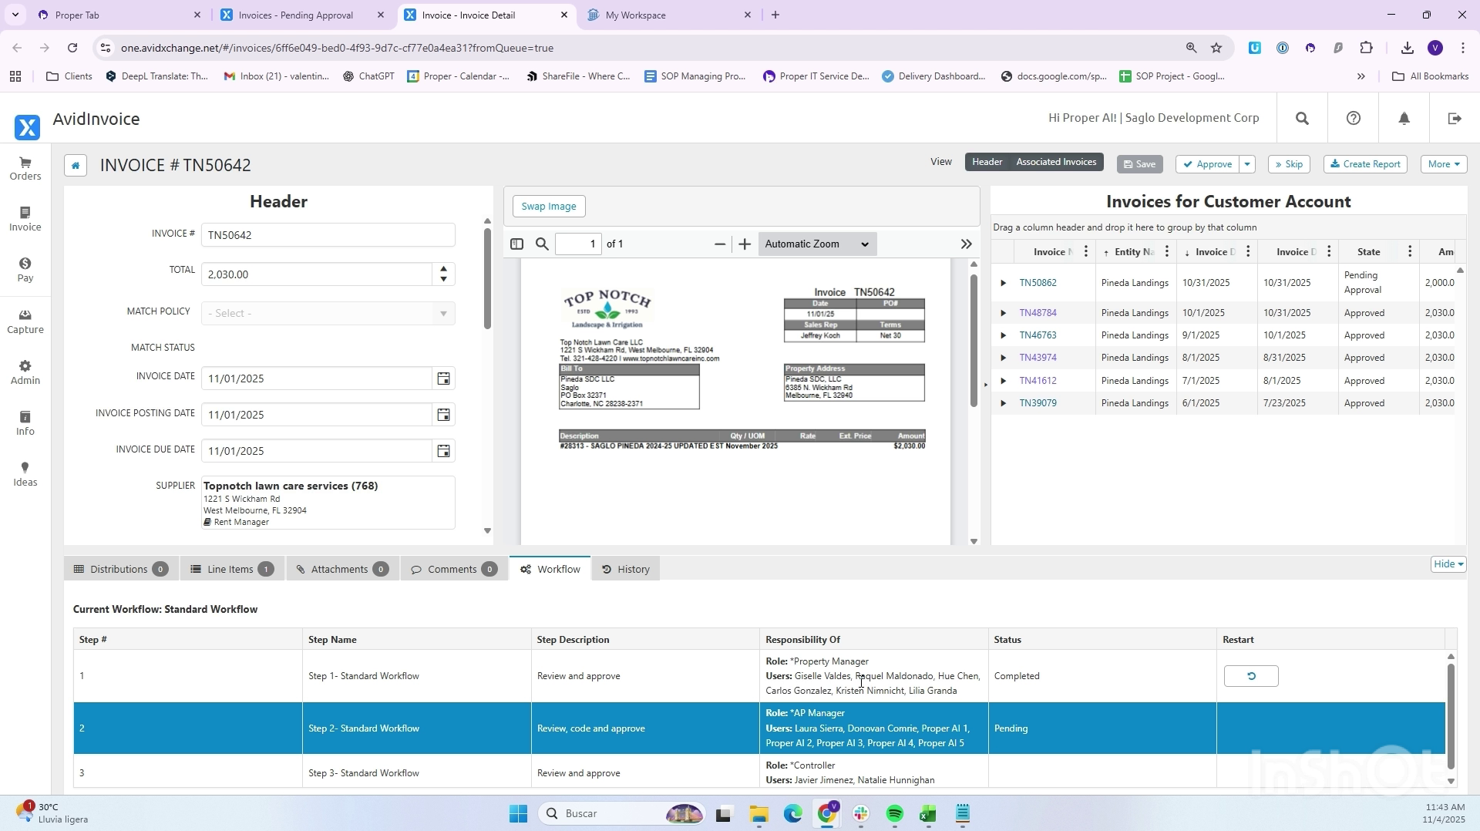Open Spotify from the taskbar
This screenshot has width=1480, height=831.
click(894, 814)
